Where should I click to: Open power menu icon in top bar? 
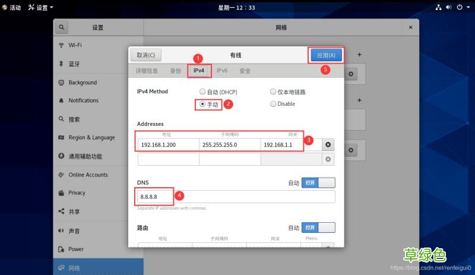click(x=460, y=7)
